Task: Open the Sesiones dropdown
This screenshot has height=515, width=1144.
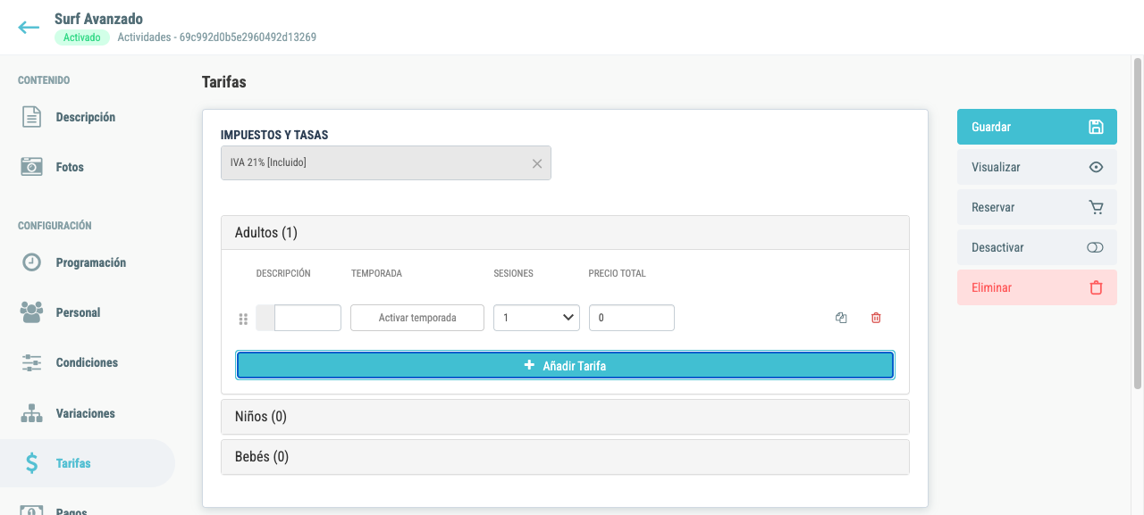Action: [x=536, y=318]
